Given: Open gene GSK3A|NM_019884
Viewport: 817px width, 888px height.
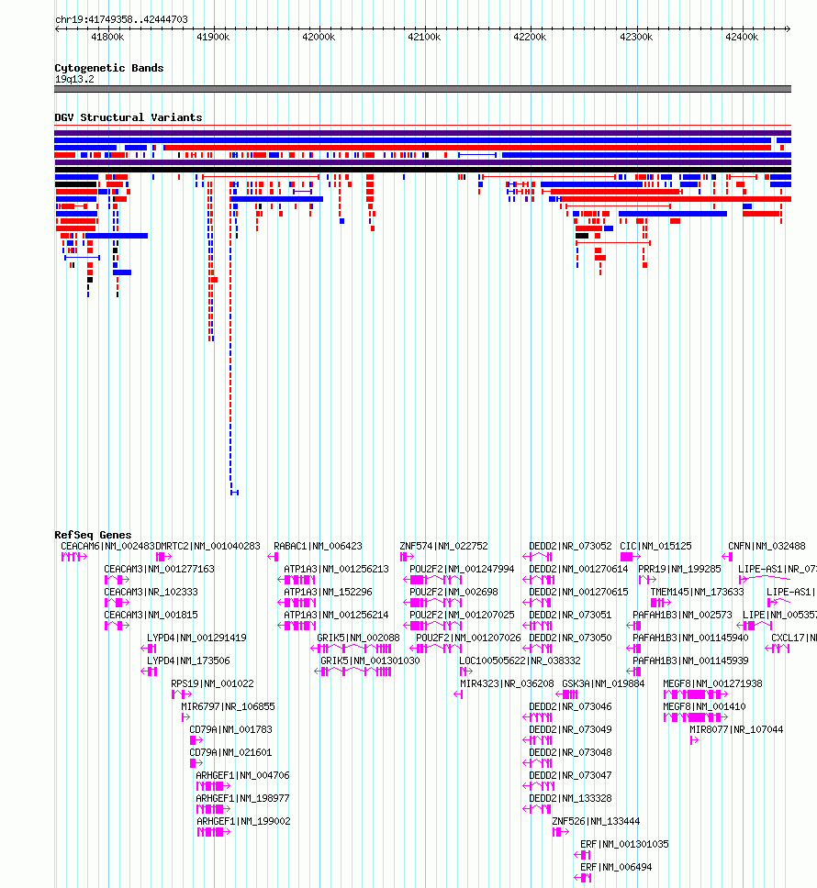Looking at the screenshot, I should click(603, 683).
